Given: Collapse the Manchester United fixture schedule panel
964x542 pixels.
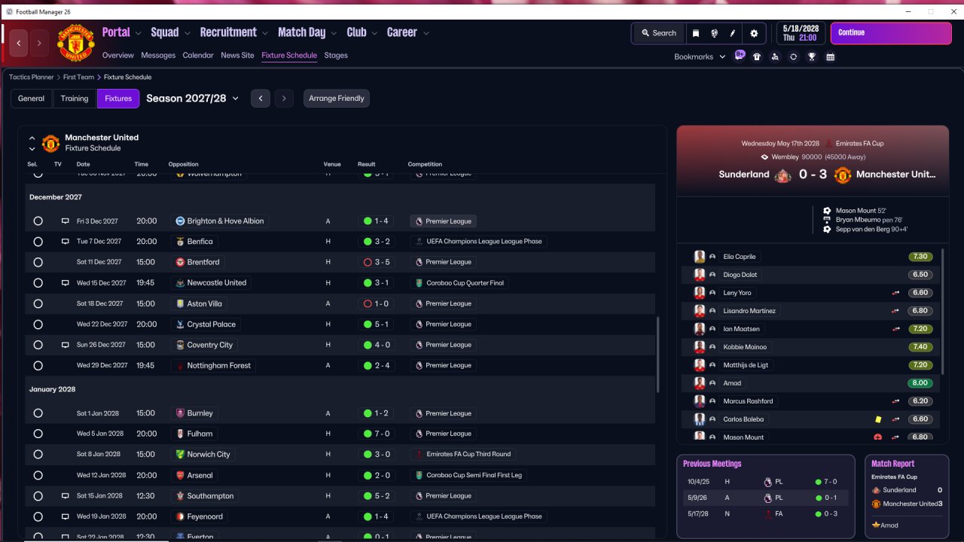Looking at the screenshot, I should (32, 139).
